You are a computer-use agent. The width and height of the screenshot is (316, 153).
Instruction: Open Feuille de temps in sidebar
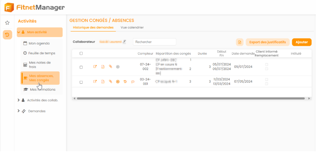click(41, 53)
